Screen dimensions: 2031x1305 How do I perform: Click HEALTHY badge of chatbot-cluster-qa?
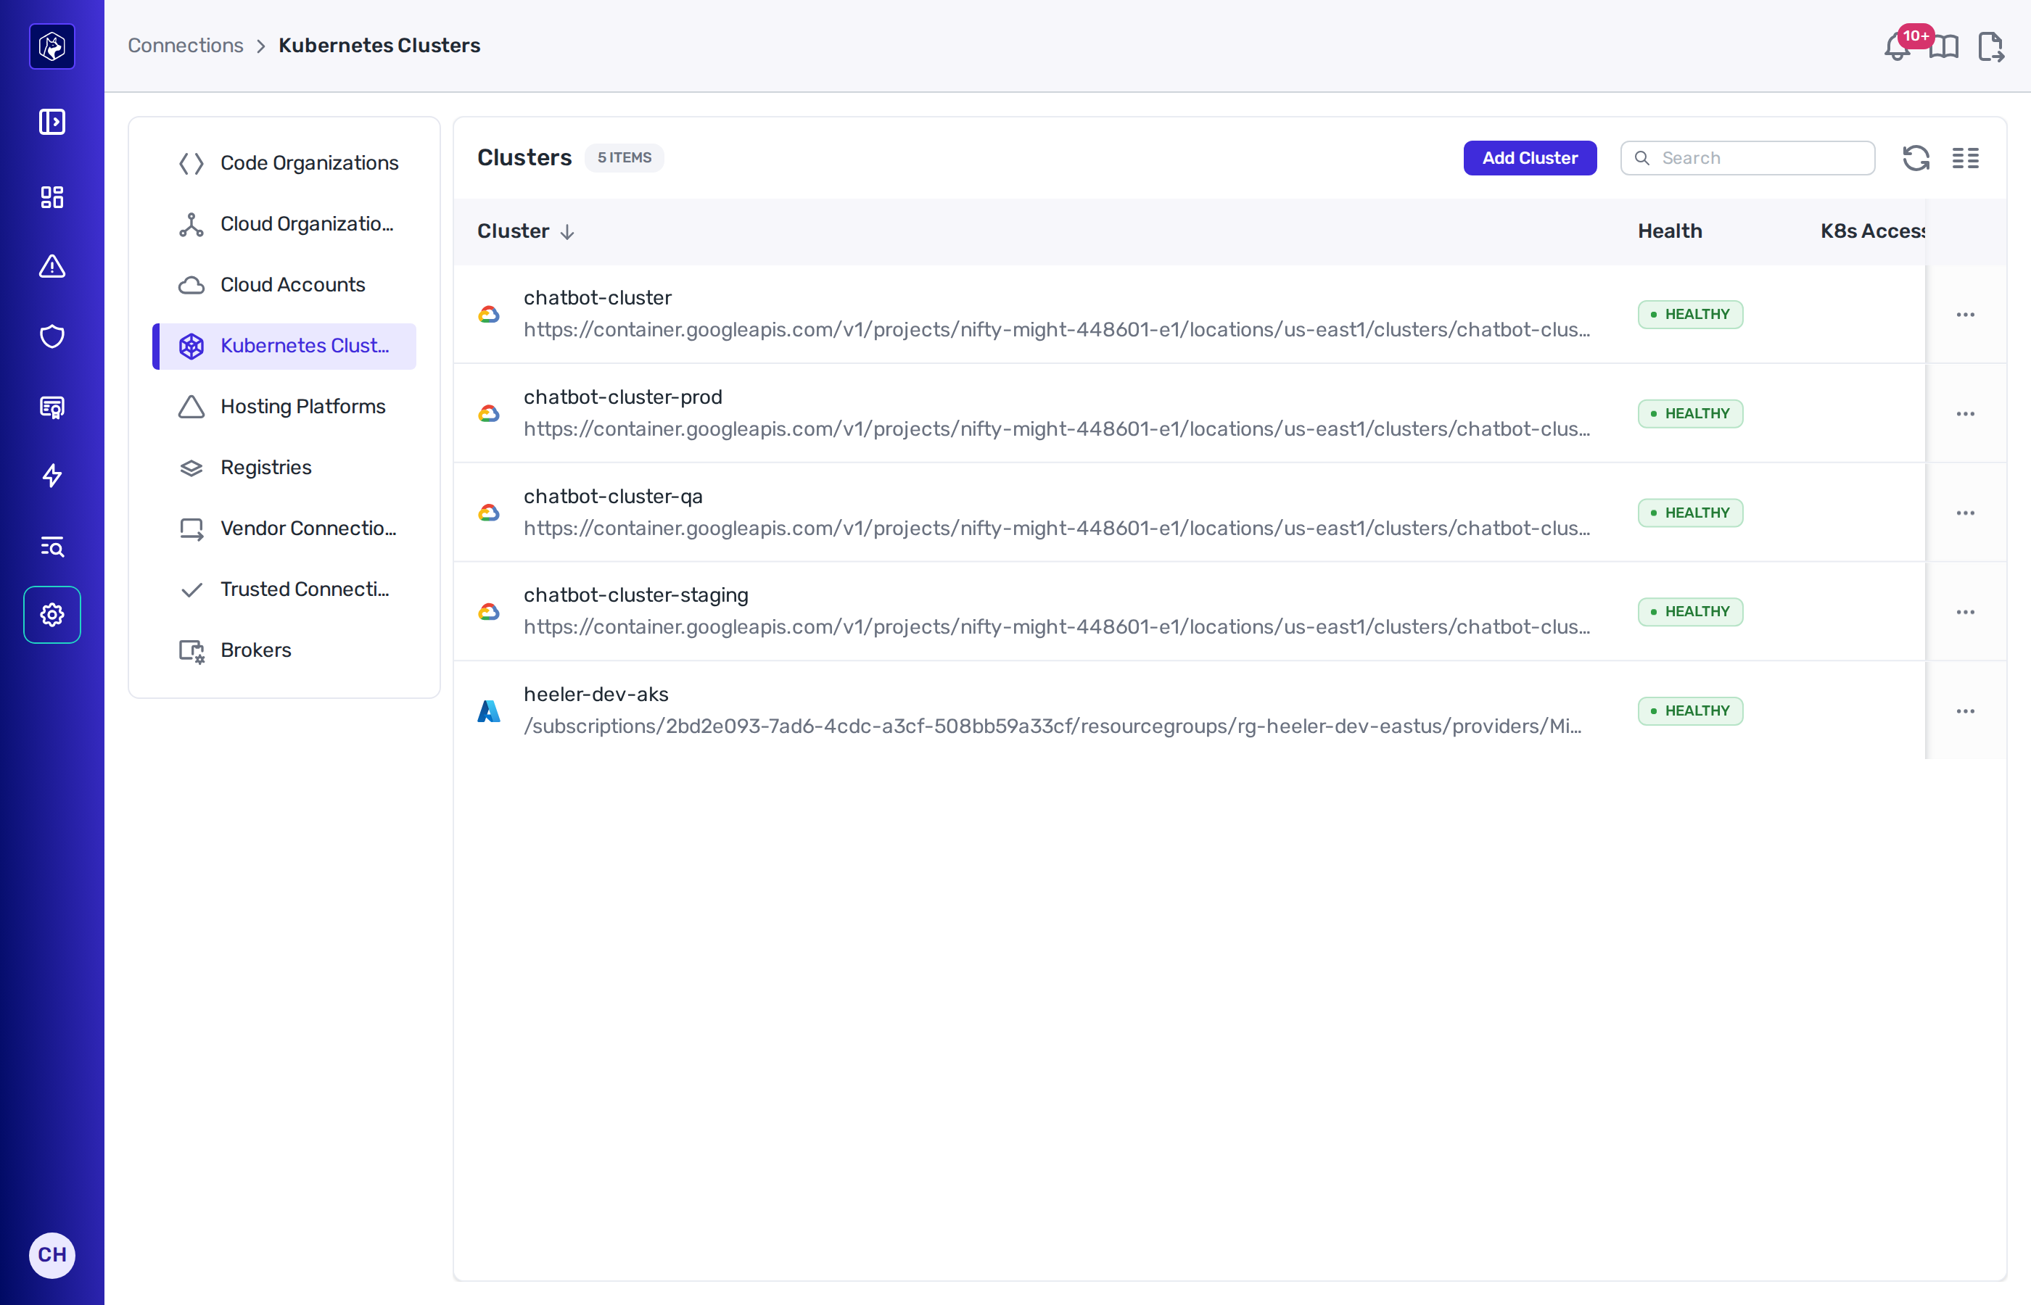[x=1689, y=513]
